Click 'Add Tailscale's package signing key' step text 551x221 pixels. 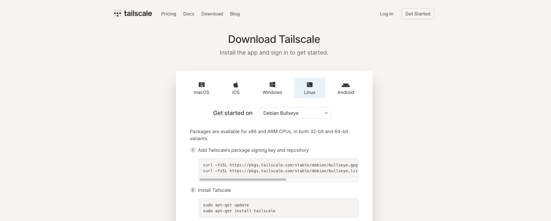[253, 150]
